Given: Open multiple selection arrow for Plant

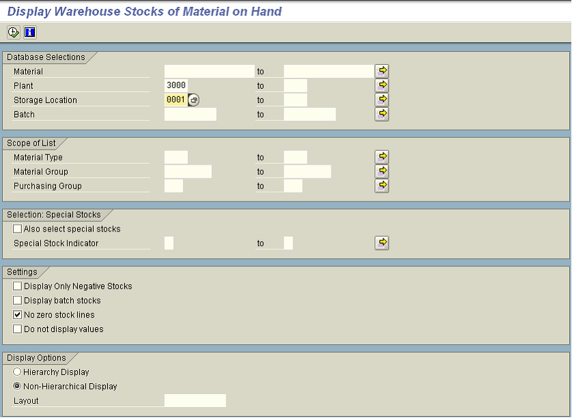Looking at the screenshot, I should point(382,85).
